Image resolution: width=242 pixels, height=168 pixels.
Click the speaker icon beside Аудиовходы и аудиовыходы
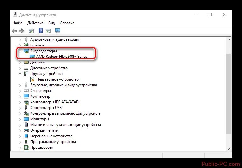pyautogui.click(x=26, y=39)
